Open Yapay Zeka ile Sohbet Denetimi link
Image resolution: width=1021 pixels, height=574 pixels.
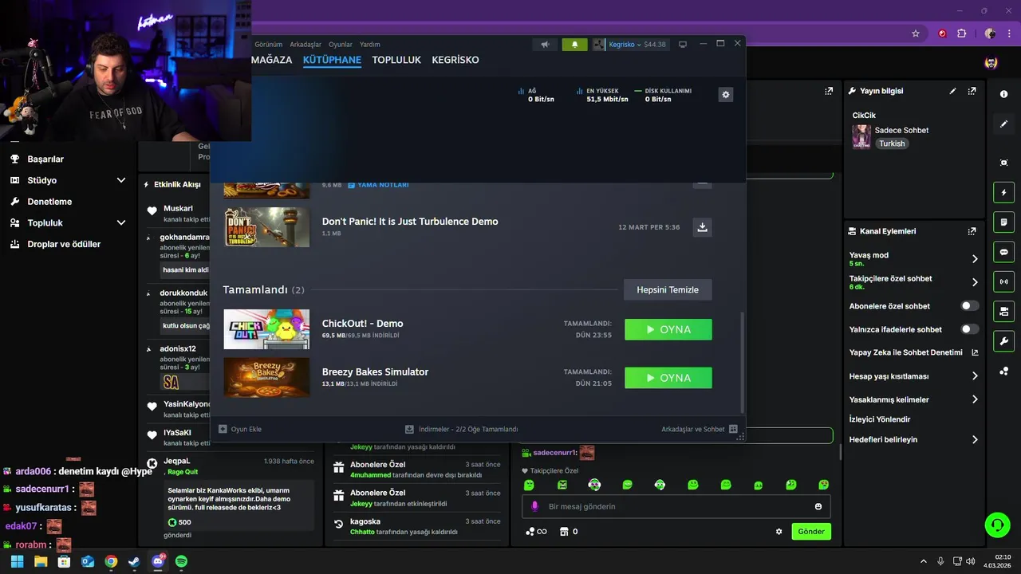point(914,352)
